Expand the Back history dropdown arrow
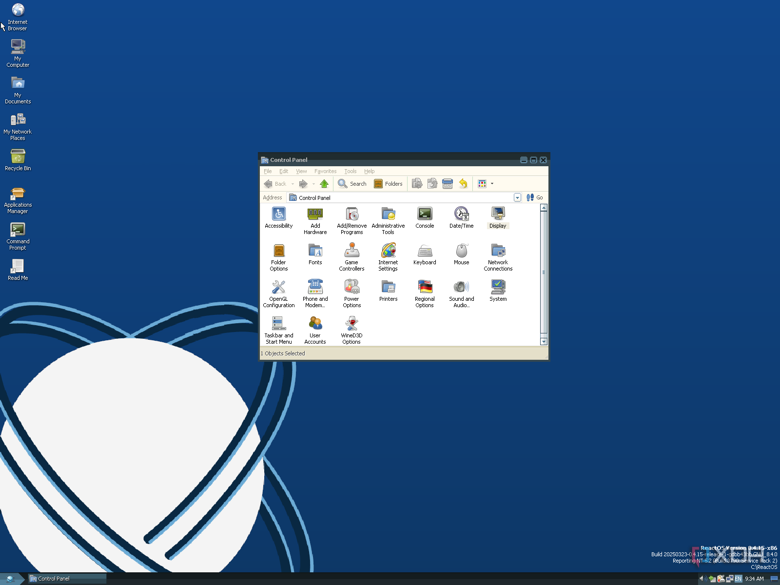This screenshot has width=780, height=585. (292, 184)
